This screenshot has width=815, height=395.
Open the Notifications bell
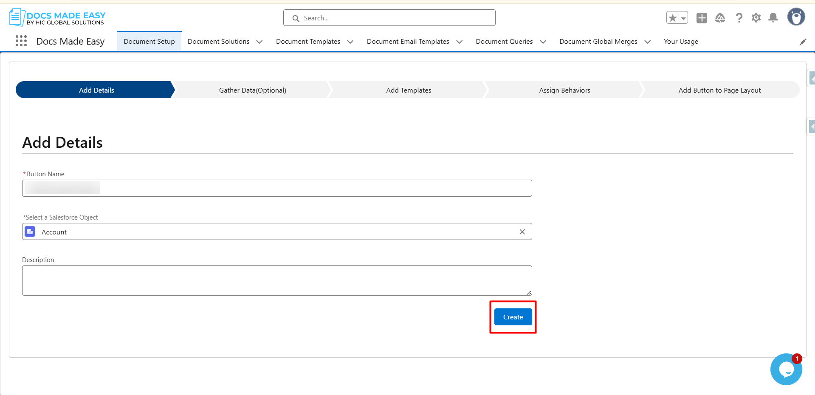(773, 18)
